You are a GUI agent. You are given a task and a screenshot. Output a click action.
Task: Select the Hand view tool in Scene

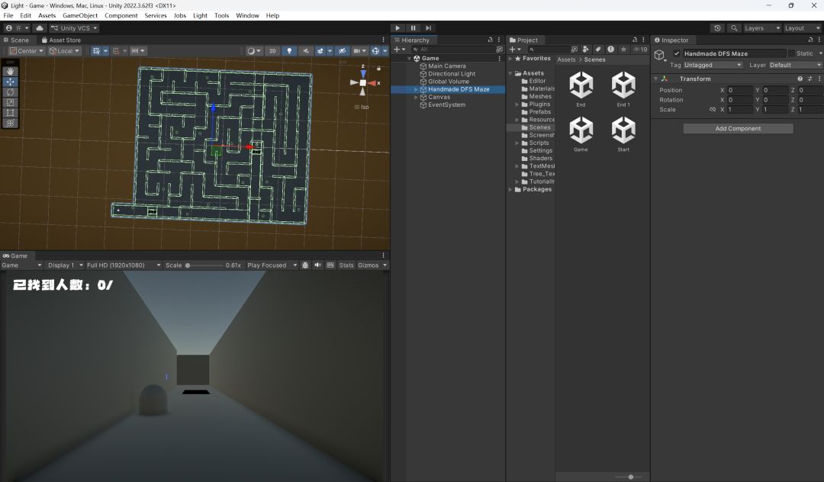pos(11,72)
